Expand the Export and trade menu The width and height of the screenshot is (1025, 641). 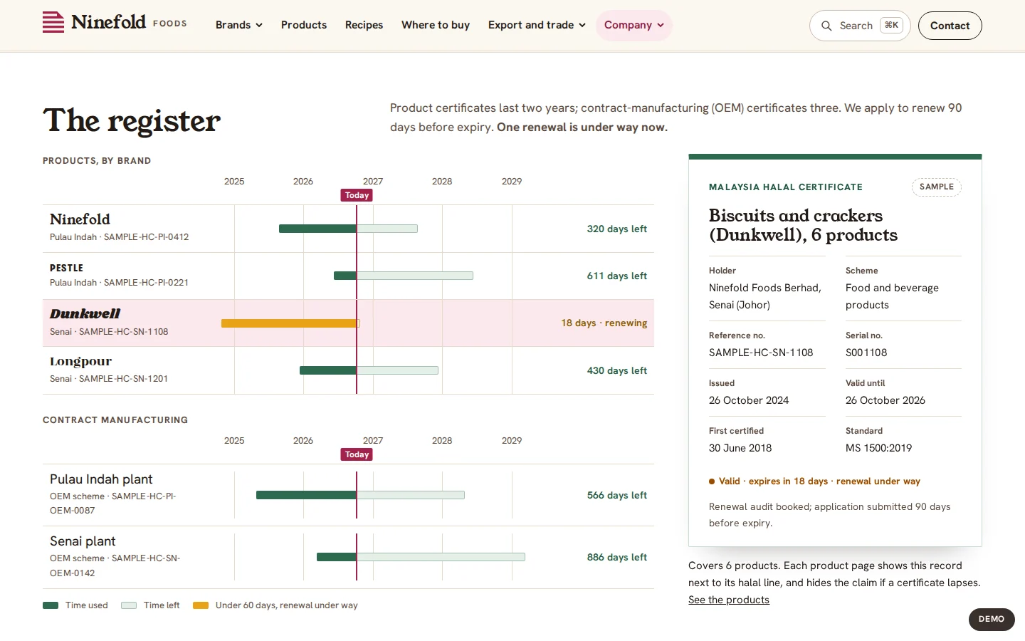coord(537,25)
